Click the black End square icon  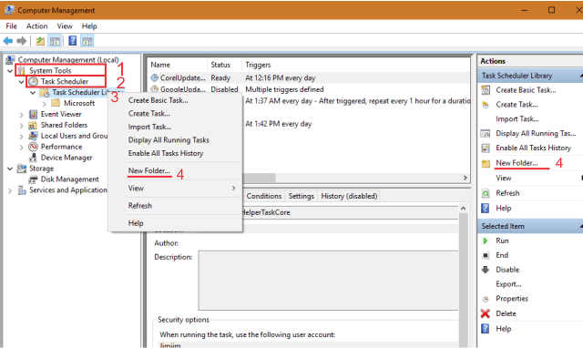(x=486, y=255)
